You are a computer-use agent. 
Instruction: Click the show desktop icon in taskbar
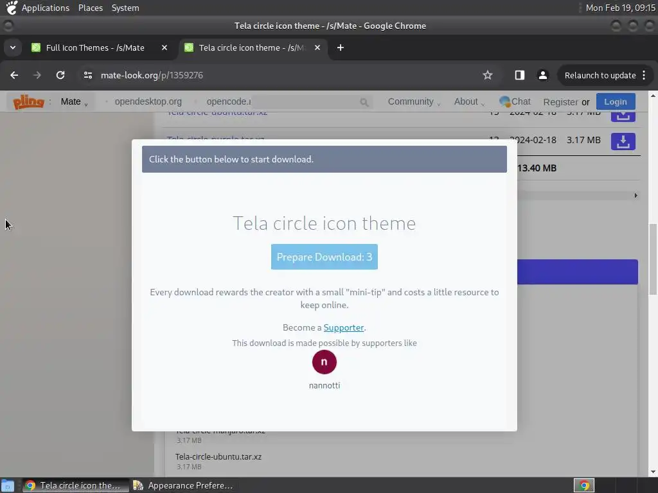[x=8, y=485]
